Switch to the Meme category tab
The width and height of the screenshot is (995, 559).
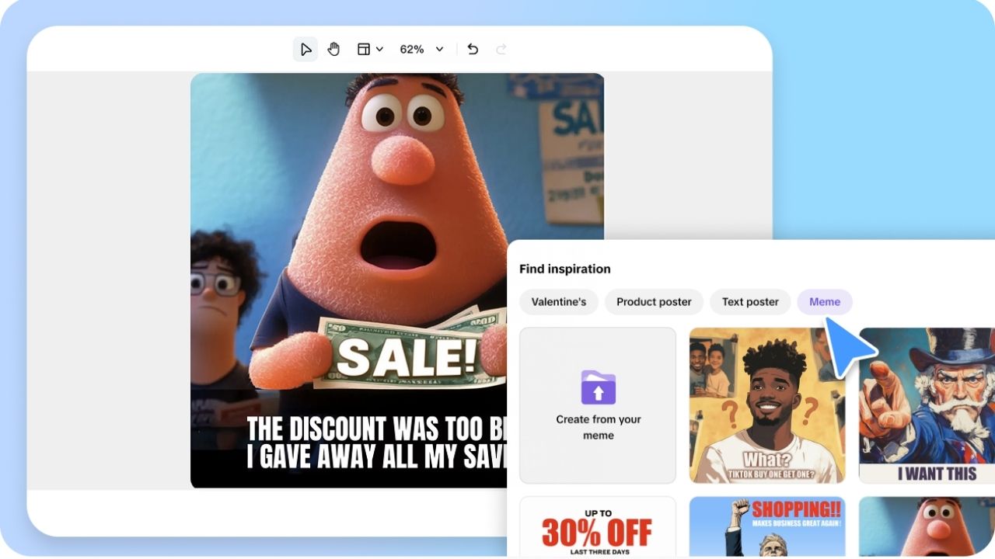point(824,301)
